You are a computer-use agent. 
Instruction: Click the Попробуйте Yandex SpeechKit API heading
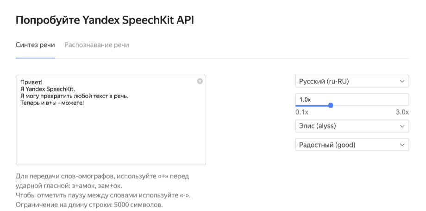(x=105, y=20)
